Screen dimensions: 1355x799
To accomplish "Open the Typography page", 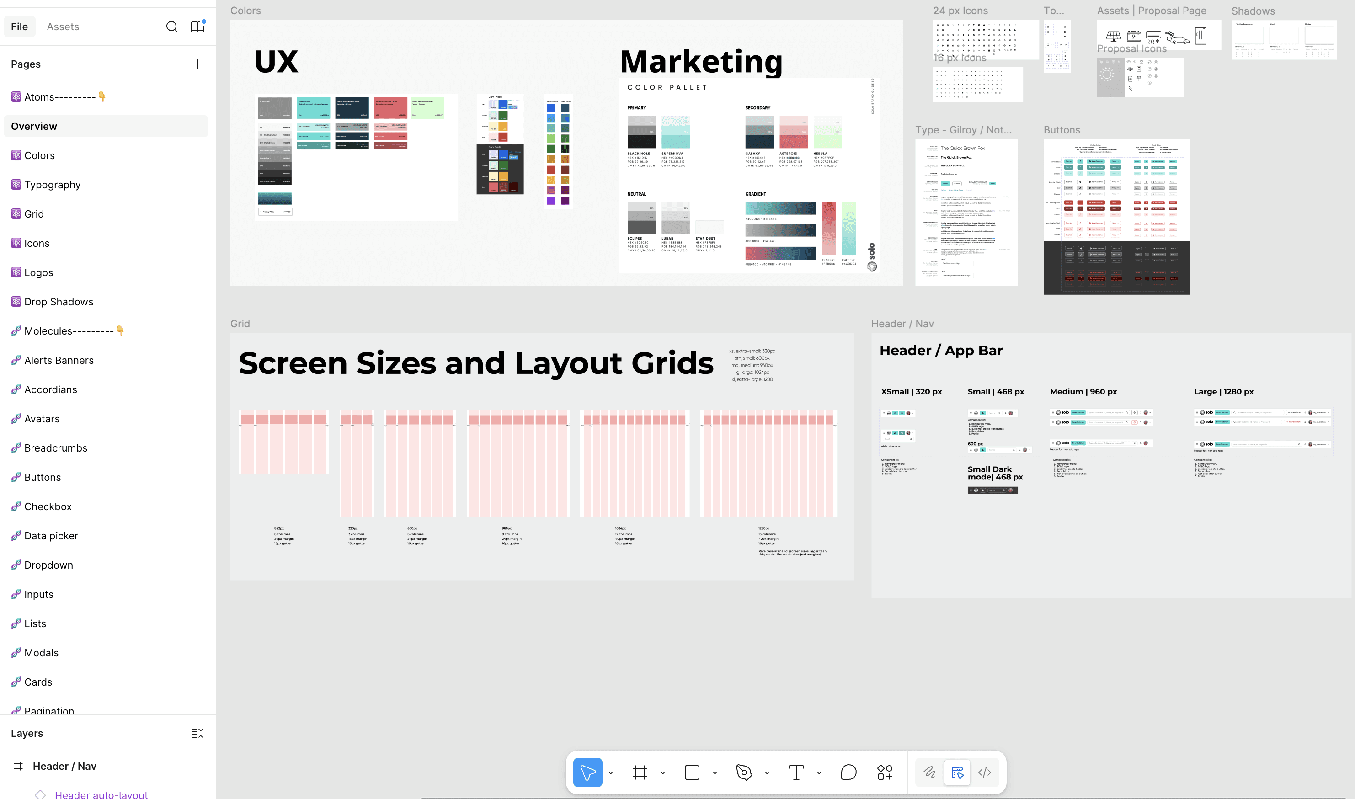I will tap(106, 185).
